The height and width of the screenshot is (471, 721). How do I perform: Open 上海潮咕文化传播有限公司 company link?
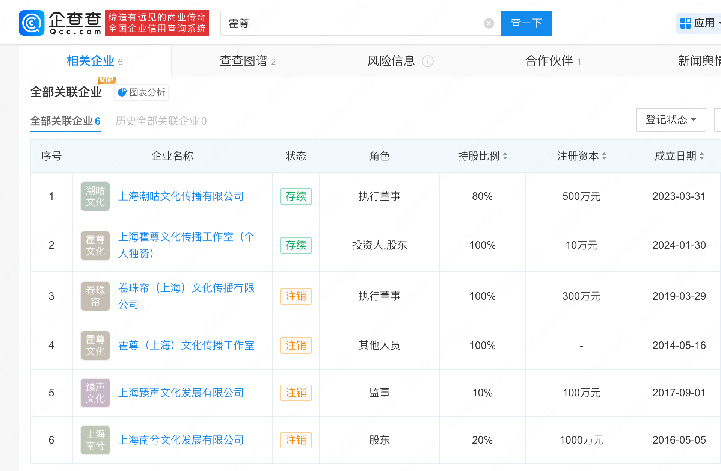click(181, 196)
